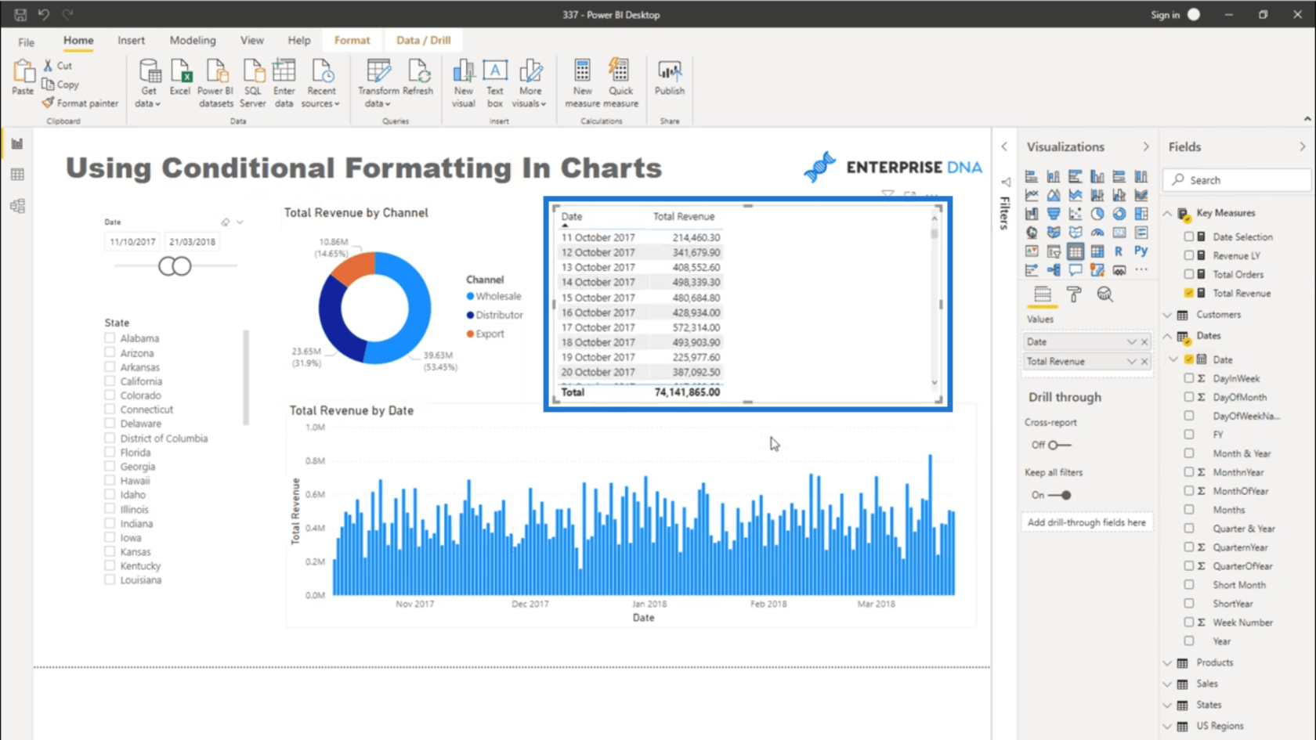Choose the matrix visual

(x=1097, y=251)
